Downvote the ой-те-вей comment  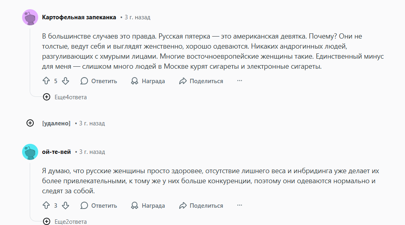click(x=65, y=205)
